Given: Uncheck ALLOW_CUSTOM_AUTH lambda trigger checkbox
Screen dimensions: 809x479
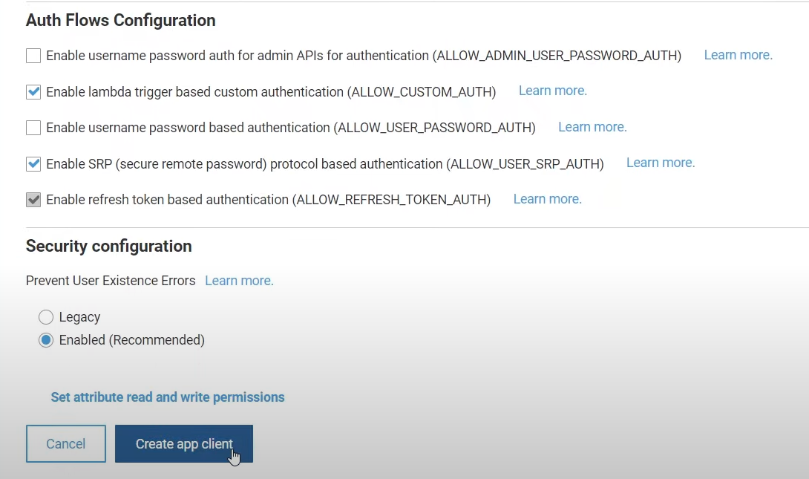Looking at the screenshot, I should pyautogui.click(x=33, y=92).
